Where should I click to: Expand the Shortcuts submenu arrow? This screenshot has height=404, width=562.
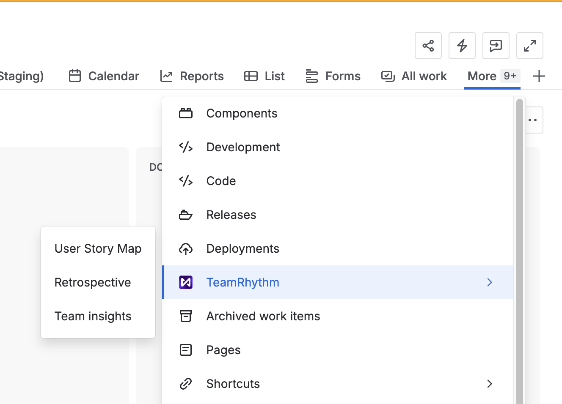tap(490, 384)
